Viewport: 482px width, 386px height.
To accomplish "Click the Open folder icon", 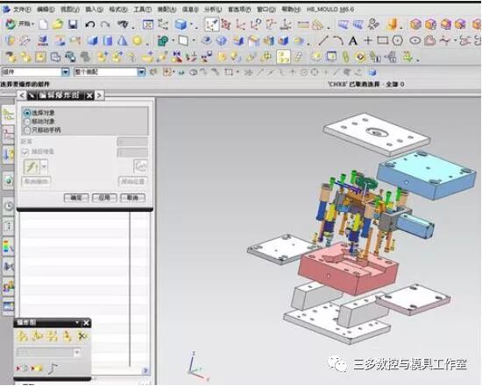I will (58, 25).
